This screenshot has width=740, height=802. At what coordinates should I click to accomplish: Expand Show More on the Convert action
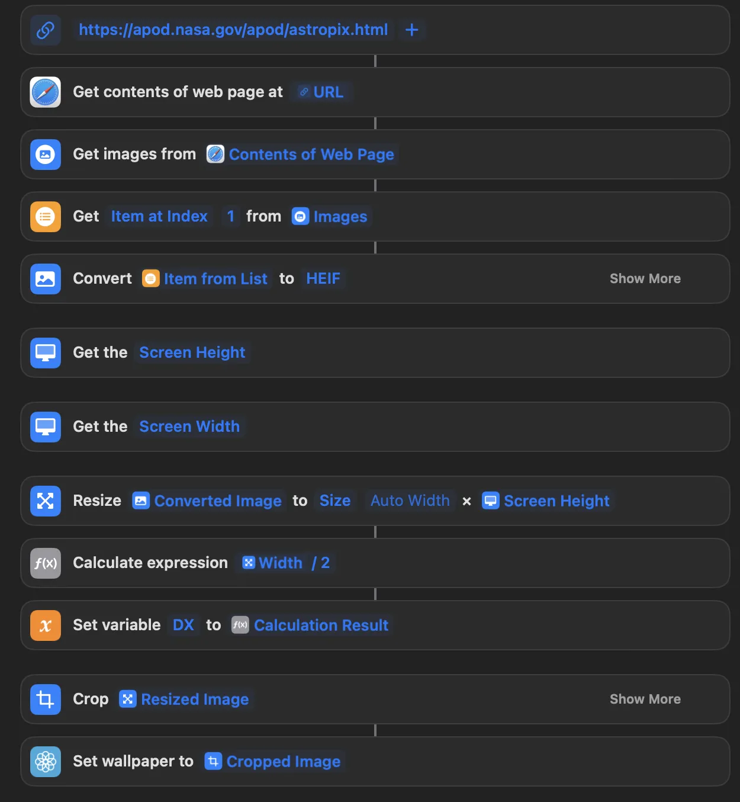click(645, 279)
